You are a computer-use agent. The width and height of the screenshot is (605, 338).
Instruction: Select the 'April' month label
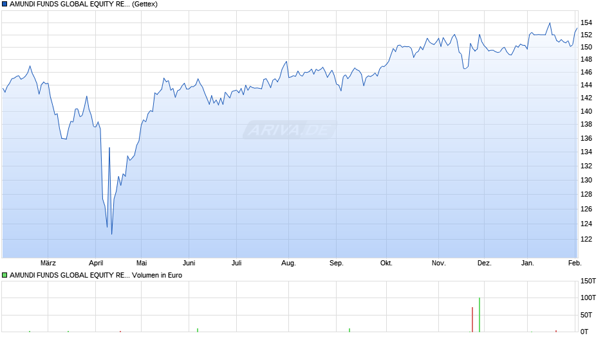pos(96,263)
